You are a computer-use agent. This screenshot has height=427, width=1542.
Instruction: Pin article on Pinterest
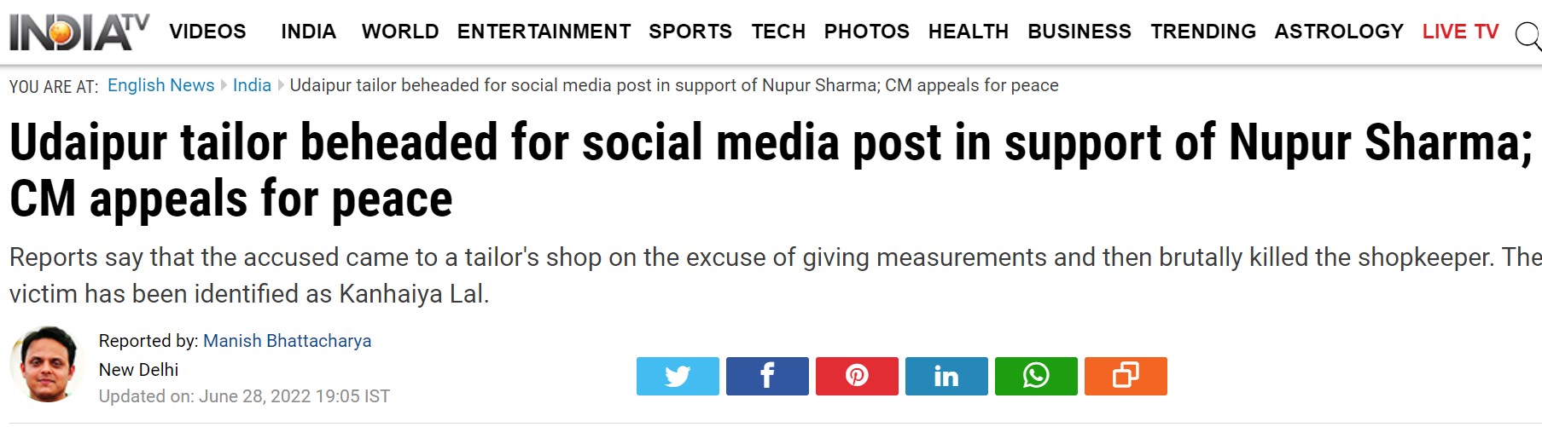[x=857, y=376]
